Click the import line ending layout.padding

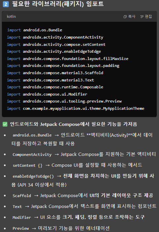63,66
